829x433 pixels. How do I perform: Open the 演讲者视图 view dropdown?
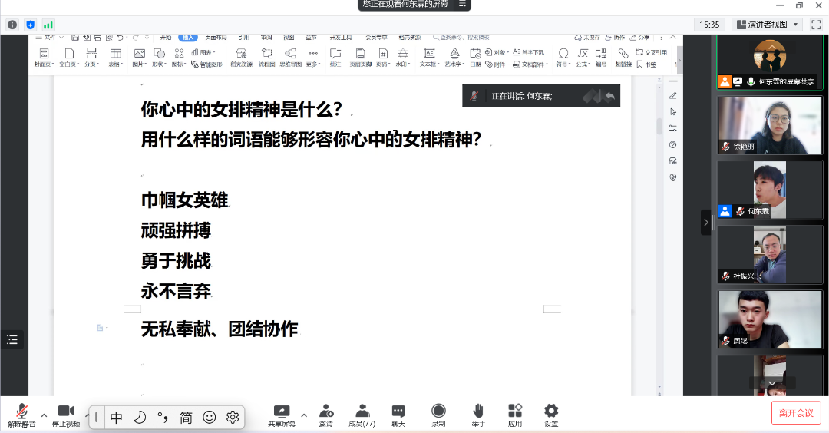coord(768,25)
